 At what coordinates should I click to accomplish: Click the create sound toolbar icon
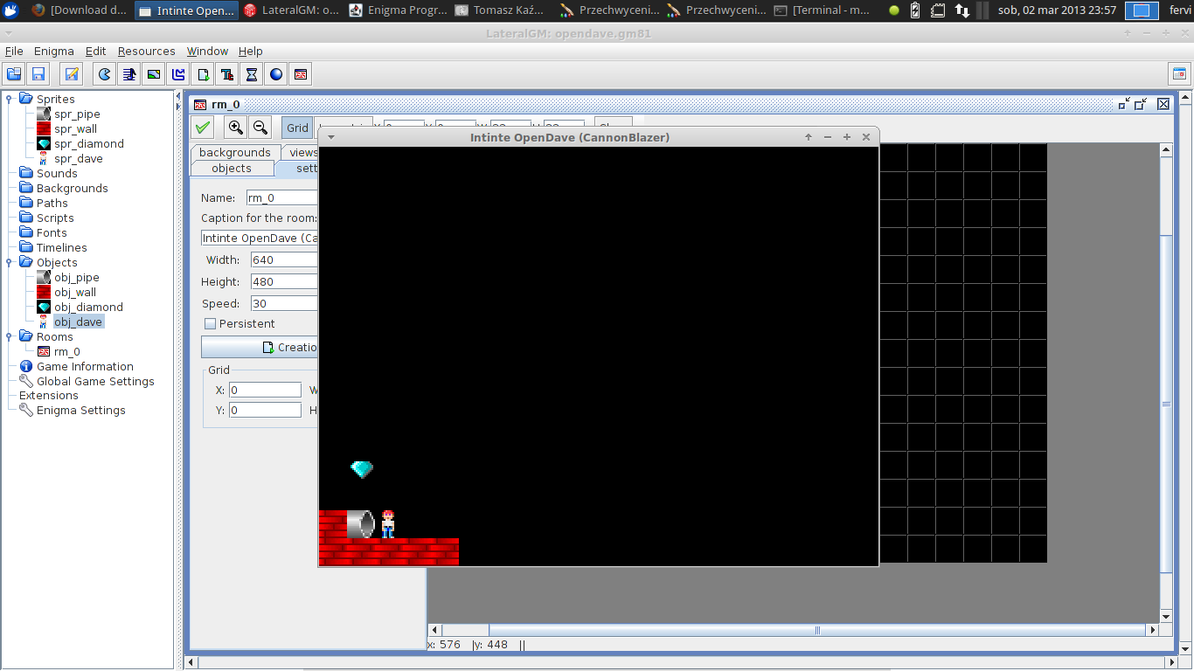129,74
